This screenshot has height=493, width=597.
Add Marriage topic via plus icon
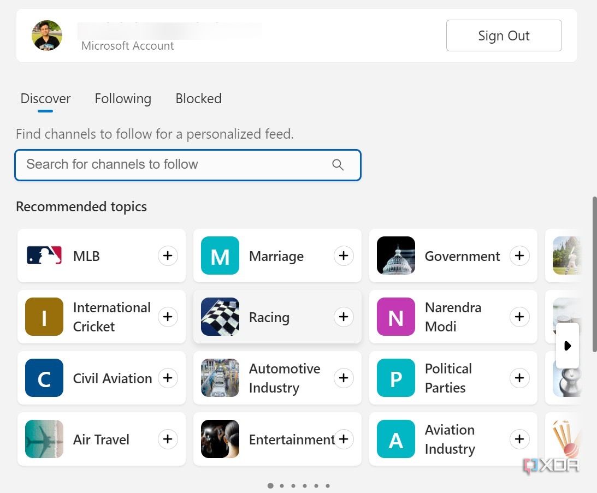(x=344, y=256)
